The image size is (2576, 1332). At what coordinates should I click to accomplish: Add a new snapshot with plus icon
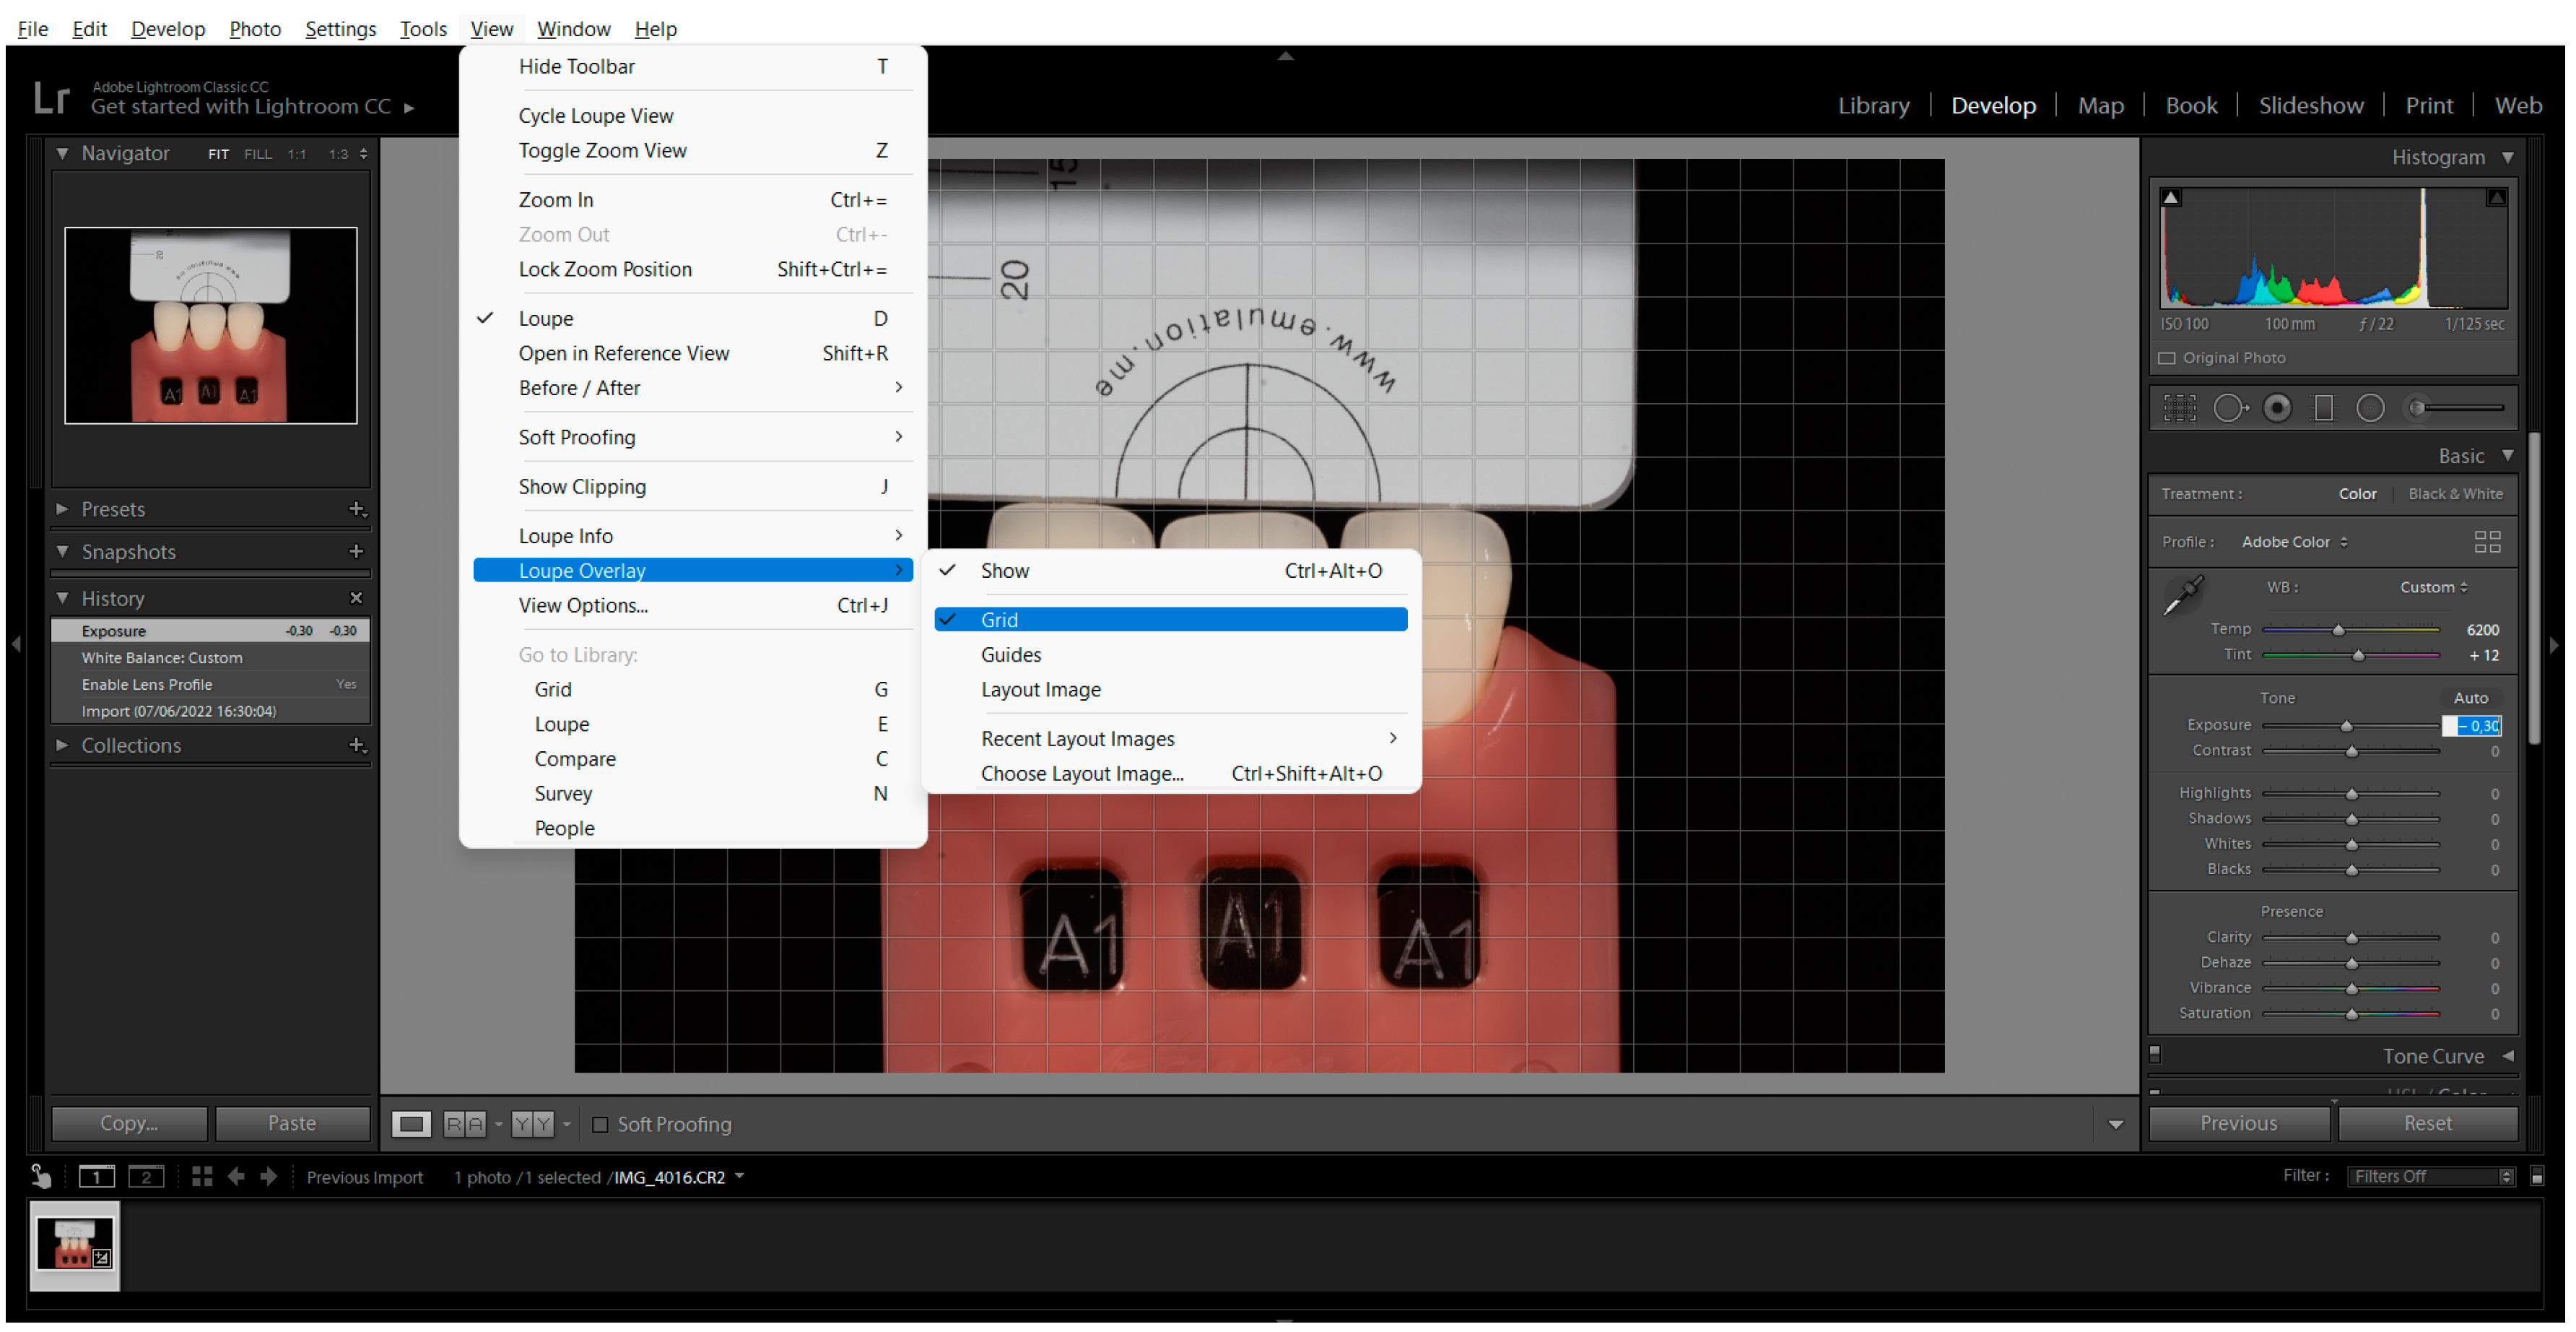point(355,553)
